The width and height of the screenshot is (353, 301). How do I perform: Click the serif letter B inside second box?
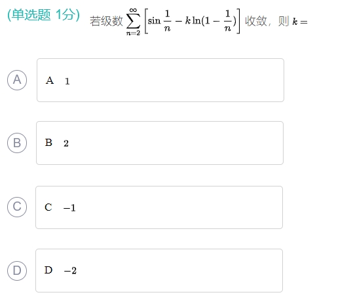[48, 143]
